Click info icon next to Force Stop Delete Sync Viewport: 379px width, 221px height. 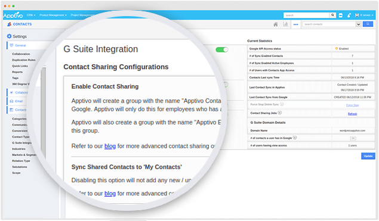[x=282, y=104]
